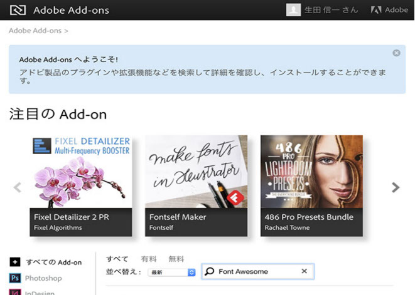Show next featured add-ons with right arrow

click(x=396, y=187)
